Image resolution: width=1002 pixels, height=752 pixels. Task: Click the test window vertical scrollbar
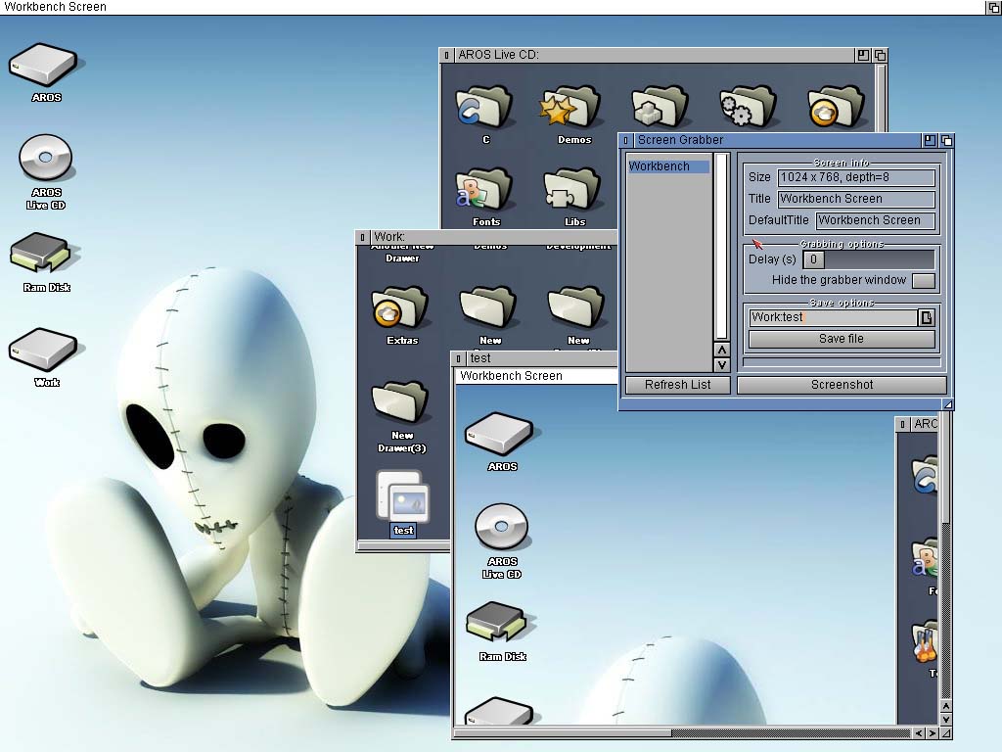(946, 556)
